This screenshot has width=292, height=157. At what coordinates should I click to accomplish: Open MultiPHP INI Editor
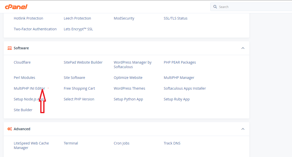point(29,88)
